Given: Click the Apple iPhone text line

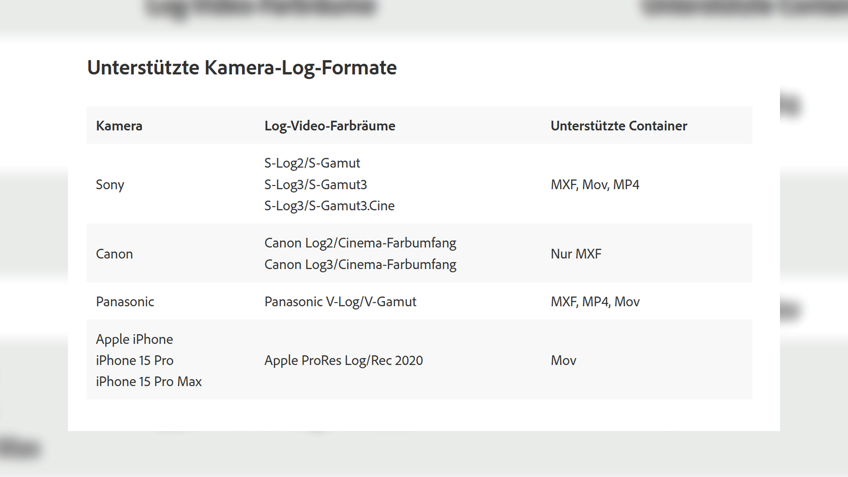Looking at the screenshot, I should 134,339.
